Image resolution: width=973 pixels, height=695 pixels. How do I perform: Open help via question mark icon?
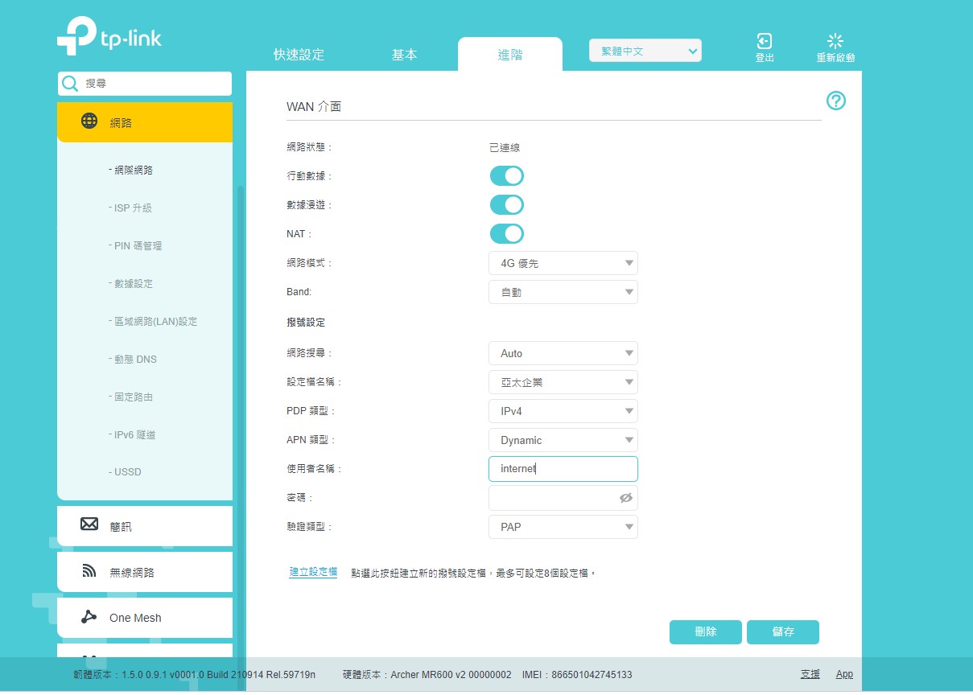tap(836, 101)
